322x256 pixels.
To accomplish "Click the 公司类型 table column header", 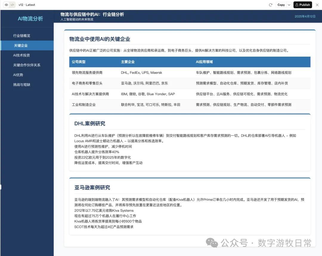I will point(78,62).
